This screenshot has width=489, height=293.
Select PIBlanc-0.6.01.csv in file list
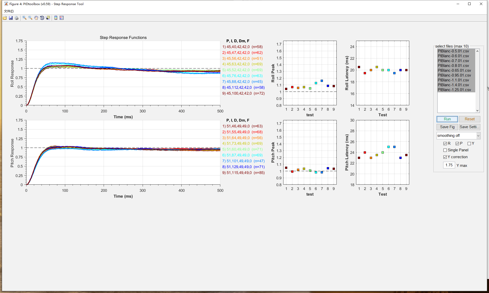pyautogui.click(x=456, y=56)
